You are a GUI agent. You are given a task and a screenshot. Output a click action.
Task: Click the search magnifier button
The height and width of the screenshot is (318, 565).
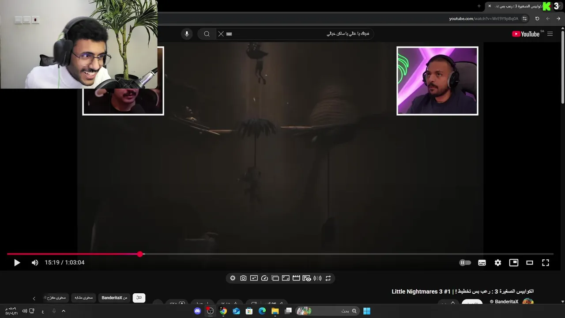(207, 34)
